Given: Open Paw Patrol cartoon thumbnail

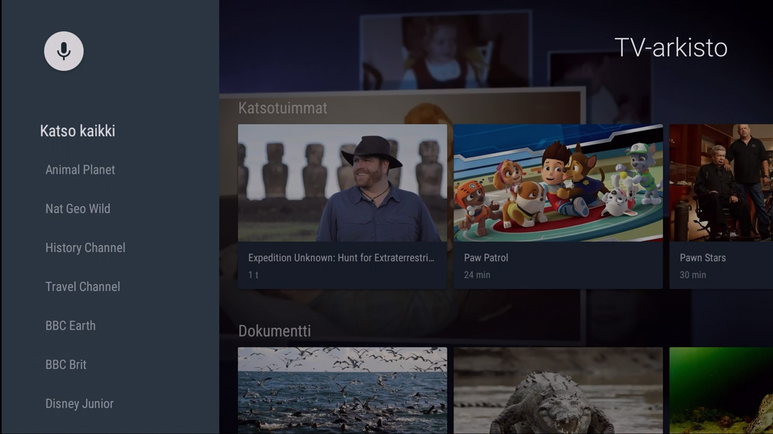Looking at the screenshot, I should coord(557,183).
